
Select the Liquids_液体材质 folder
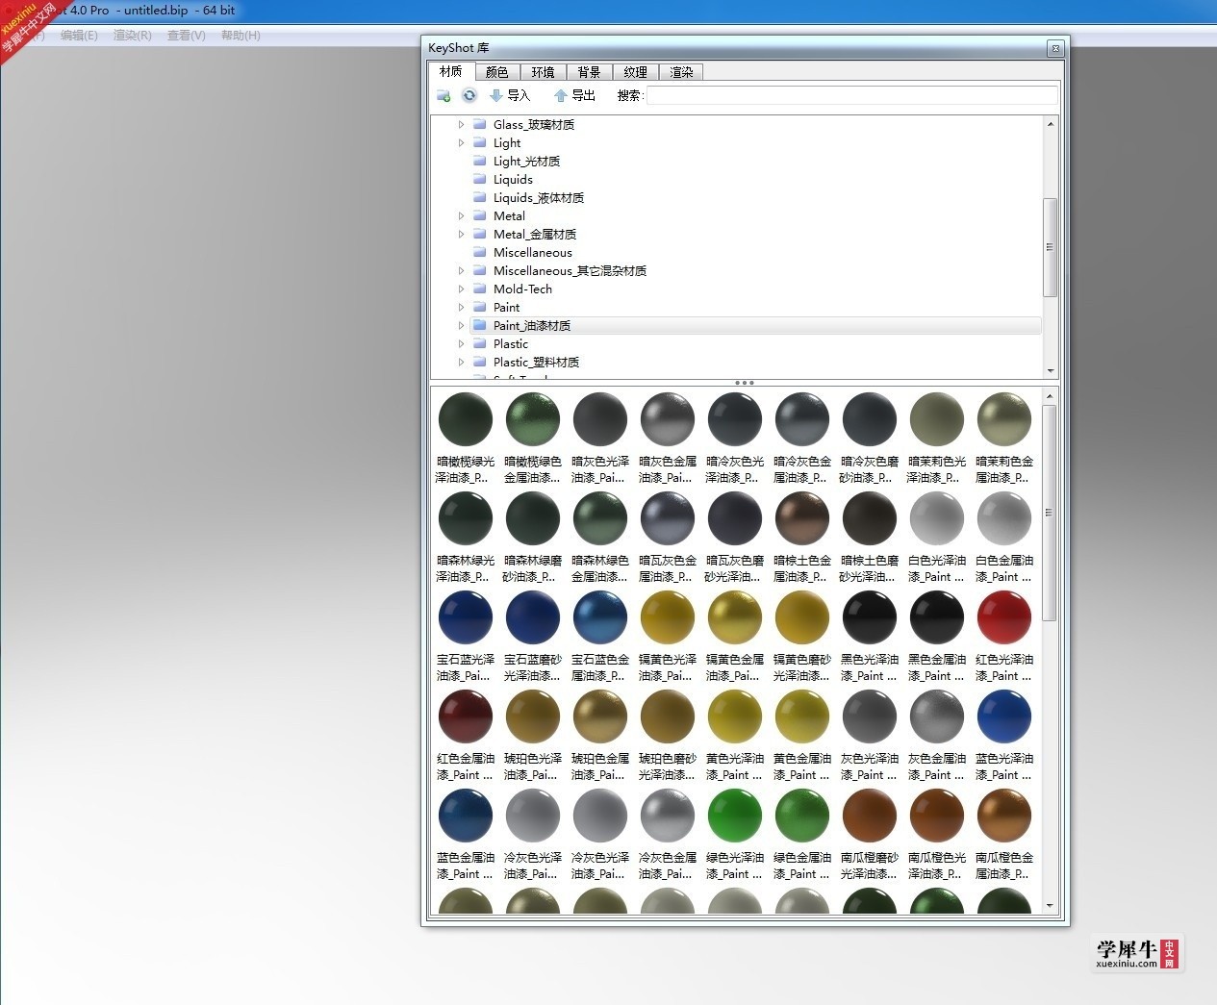coord(539,198)
